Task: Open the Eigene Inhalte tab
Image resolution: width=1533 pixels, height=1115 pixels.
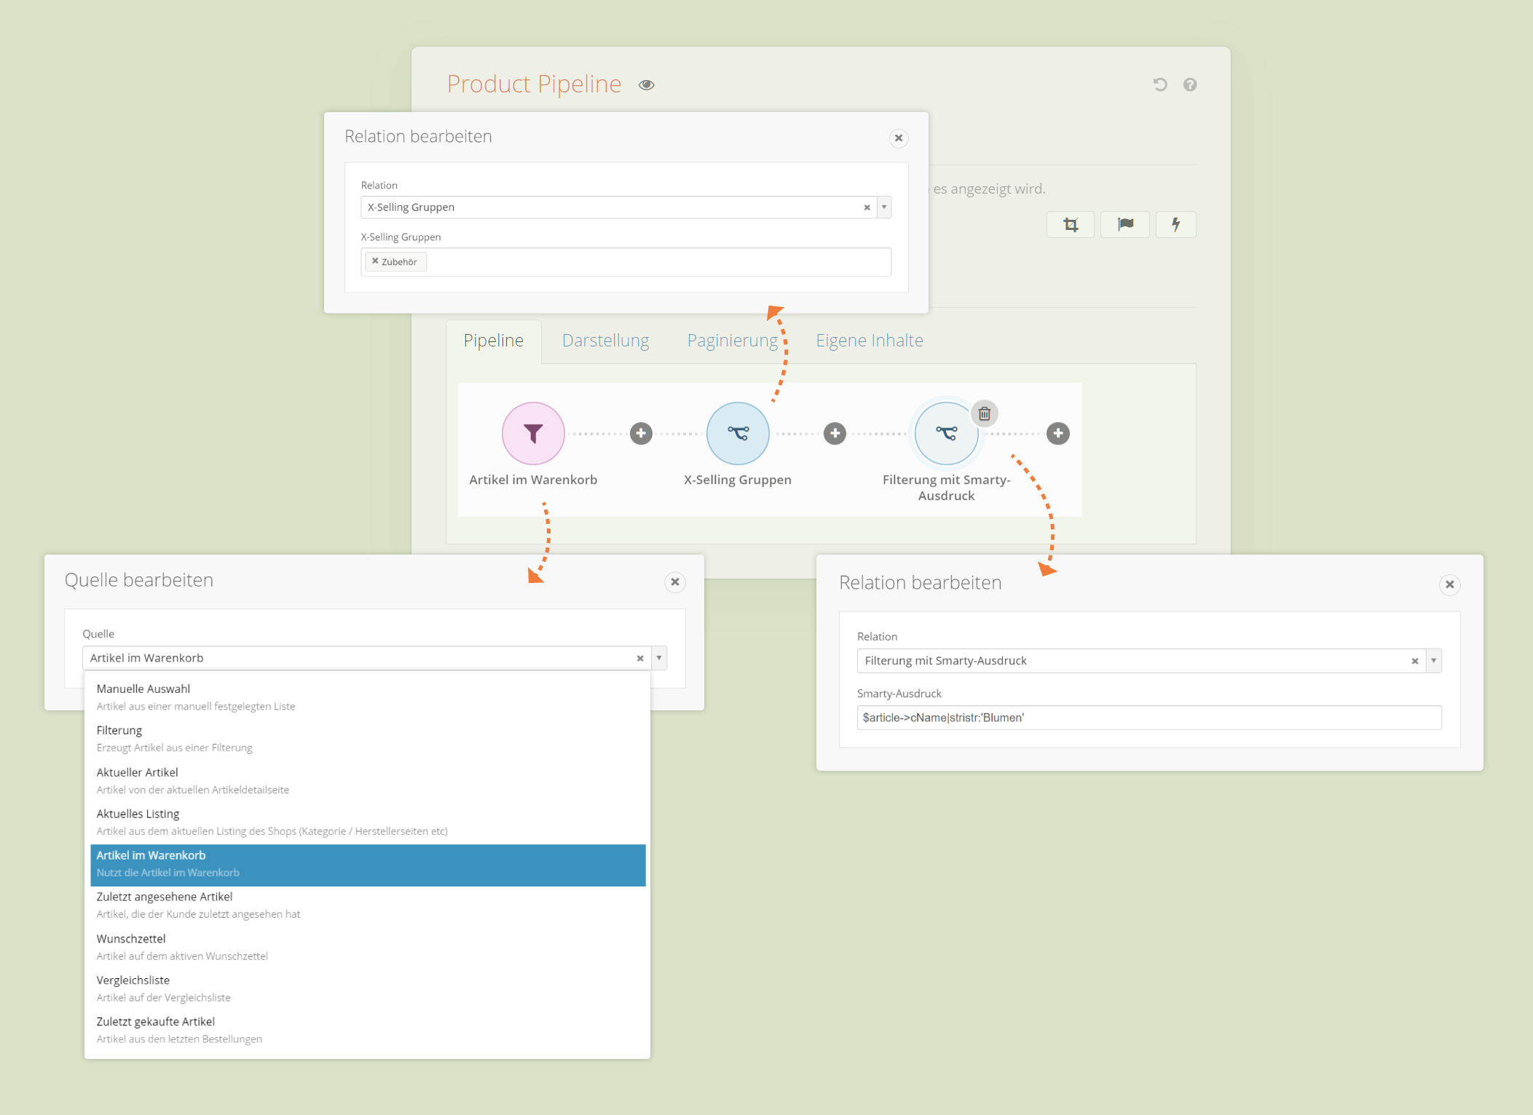Action: click(869, 340)
